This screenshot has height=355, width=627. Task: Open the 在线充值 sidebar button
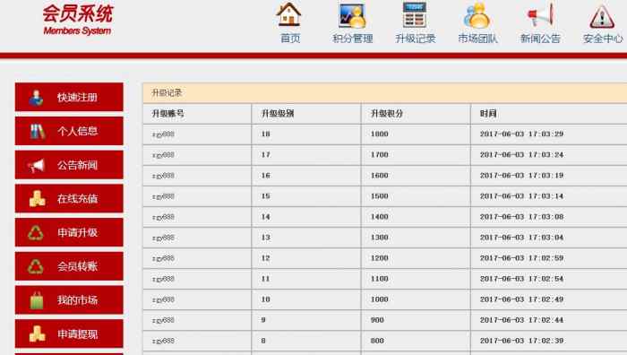69,198
